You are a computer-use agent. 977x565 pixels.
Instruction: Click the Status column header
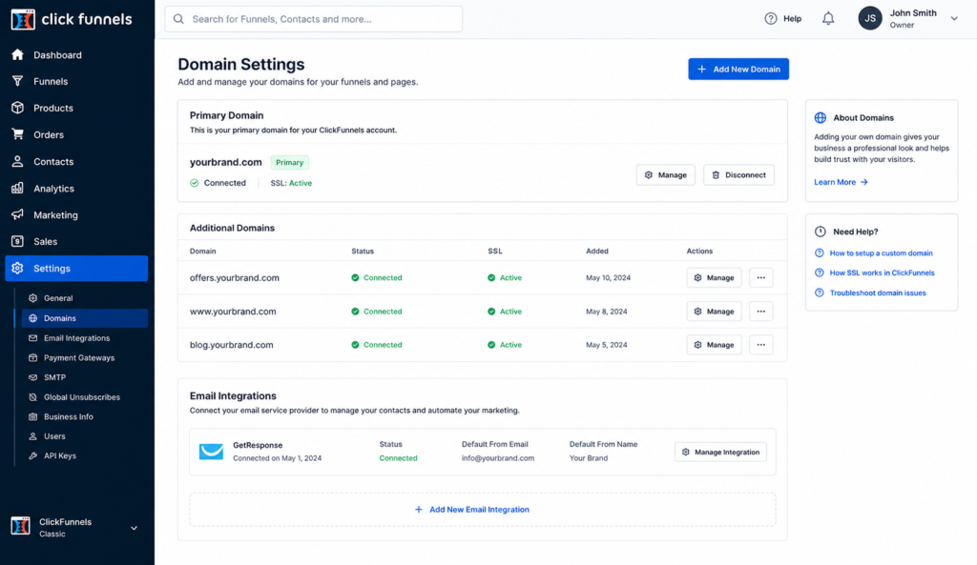[363, 252]
